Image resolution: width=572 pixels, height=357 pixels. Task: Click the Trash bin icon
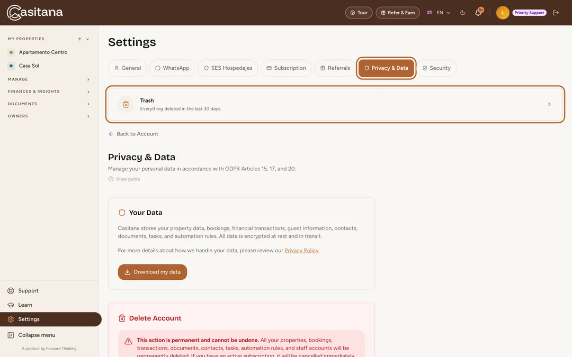(x=126, y=105)
